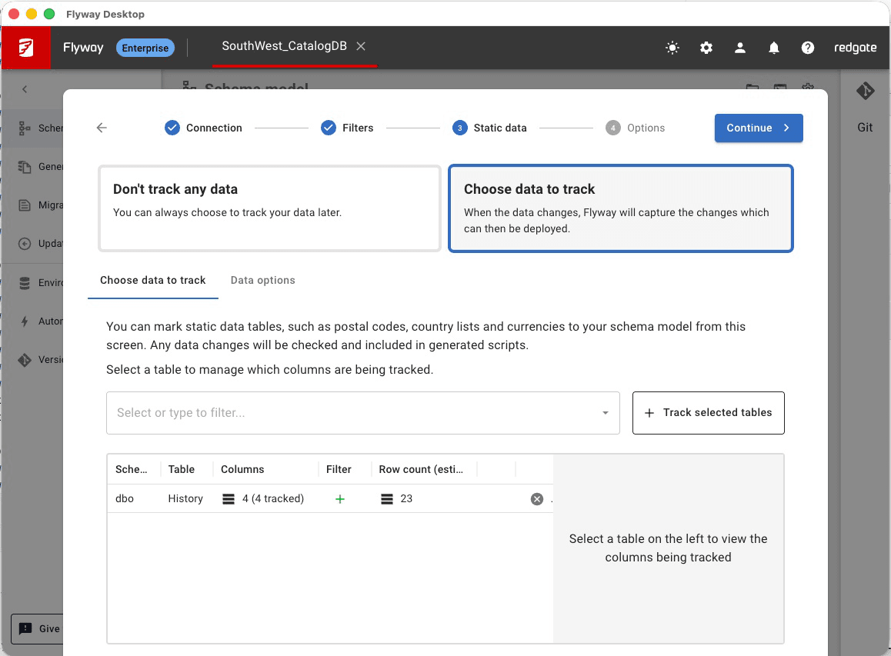Click the Environments sidebar database icon

25,283
